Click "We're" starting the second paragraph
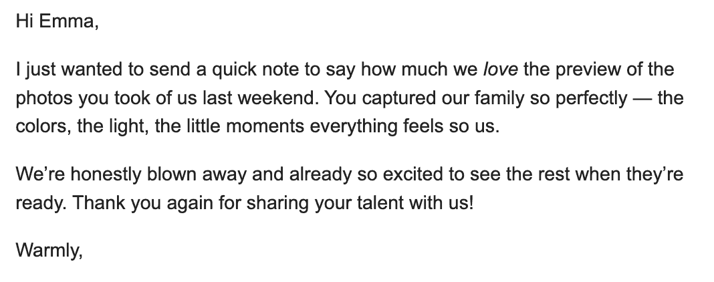This screenshot has width=714, height=282. (41, 174)
